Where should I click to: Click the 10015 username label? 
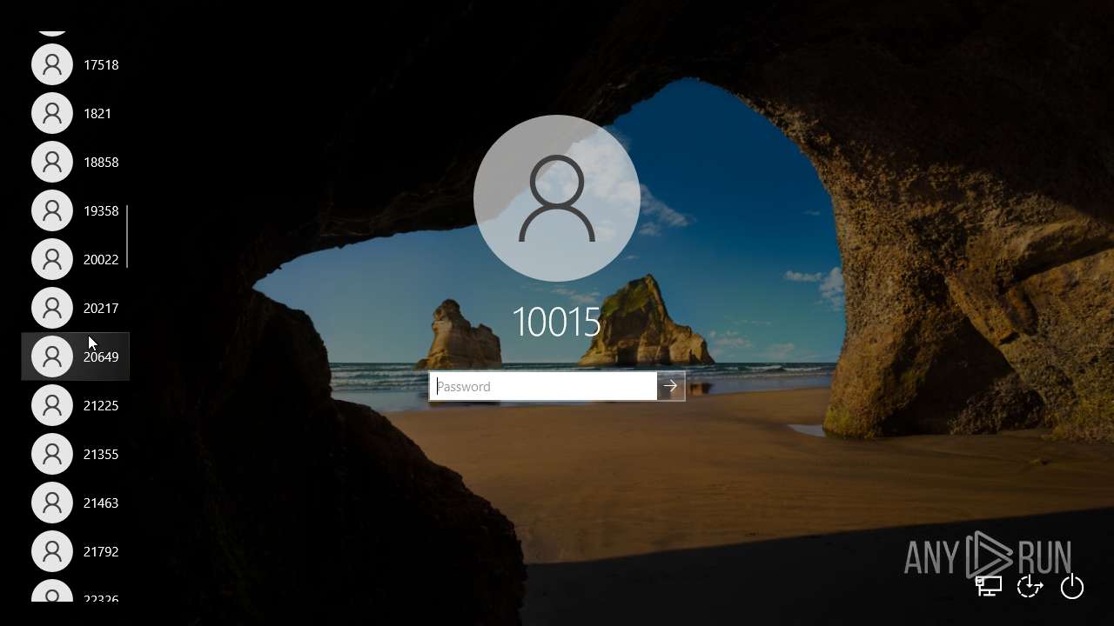click(x=557, y=323)
